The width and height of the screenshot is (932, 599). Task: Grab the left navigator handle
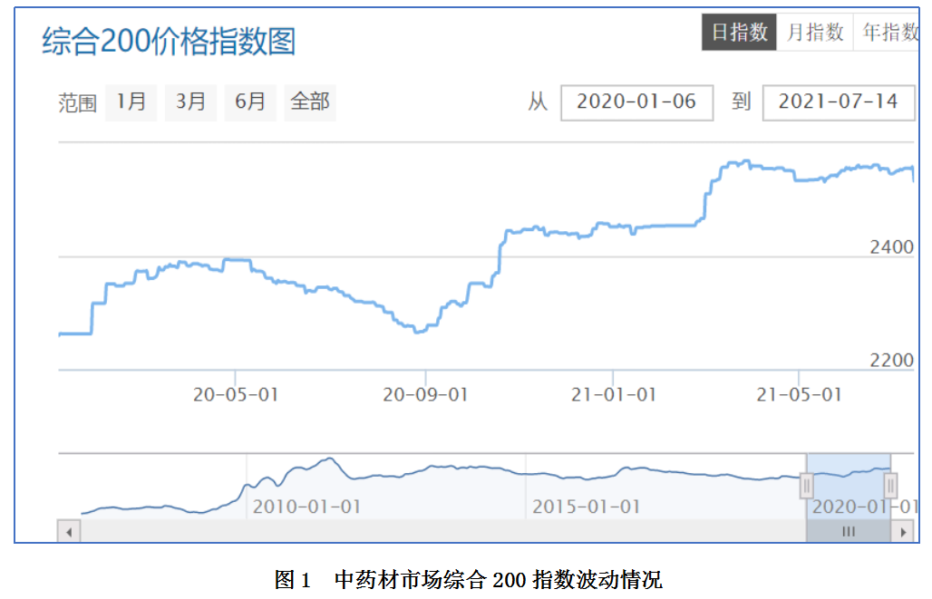click(806, 487)
